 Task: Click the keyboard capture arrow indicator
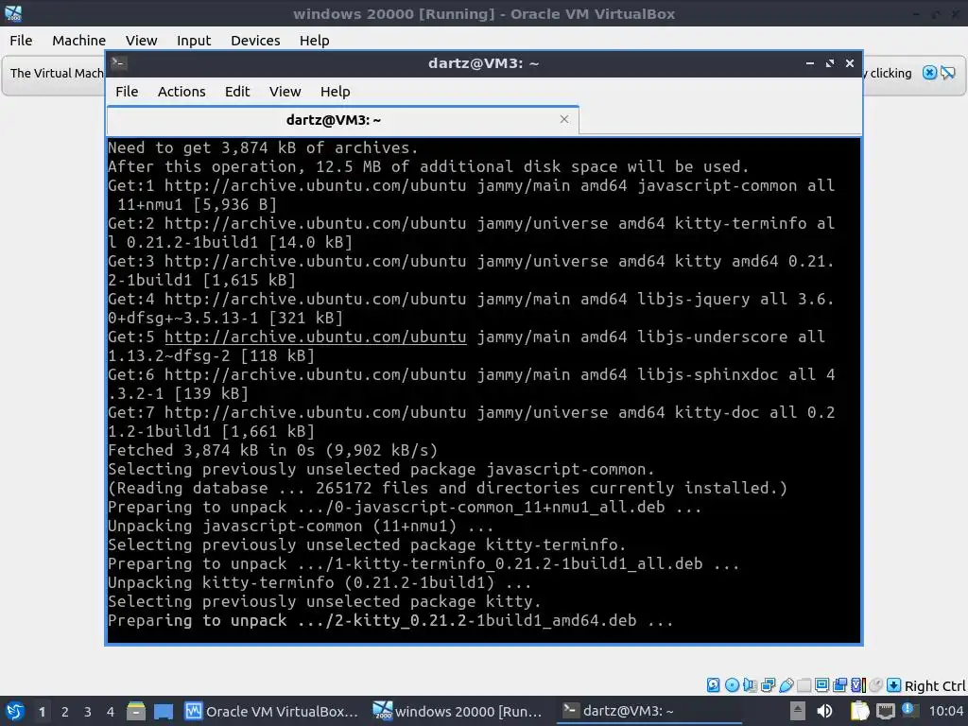(893, 684)
